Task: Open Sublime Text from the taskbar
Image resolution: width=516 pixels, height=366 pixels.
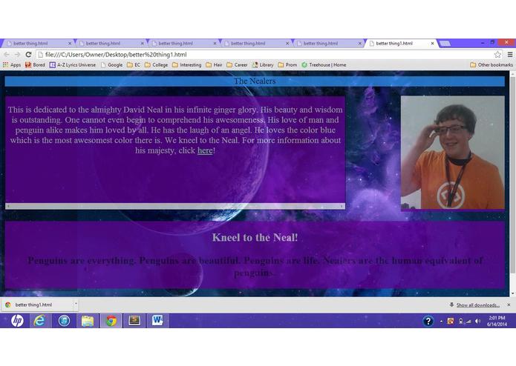Action: (134, 320)
